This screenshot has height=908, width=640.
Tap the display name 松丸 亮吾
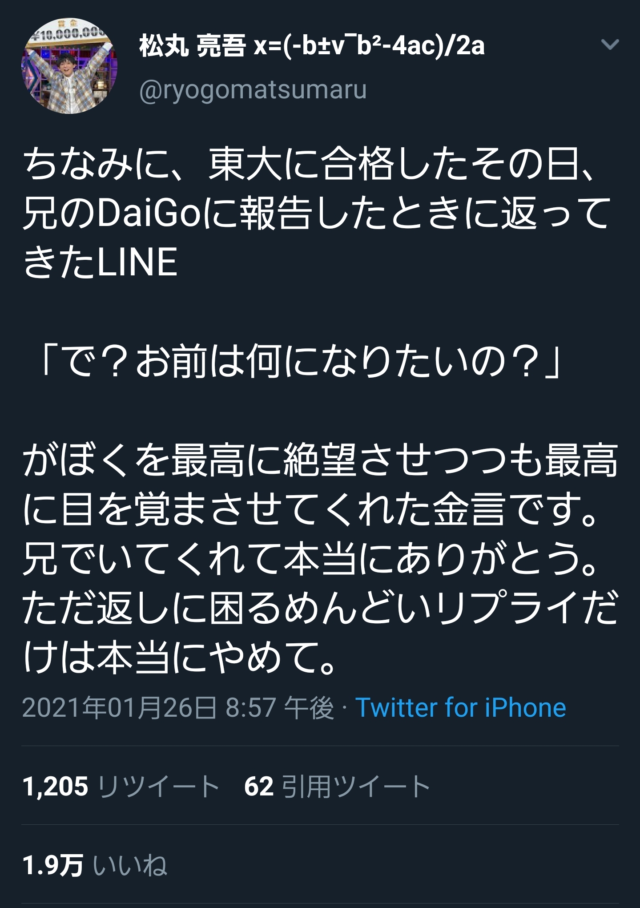click(x=192, y=46)
